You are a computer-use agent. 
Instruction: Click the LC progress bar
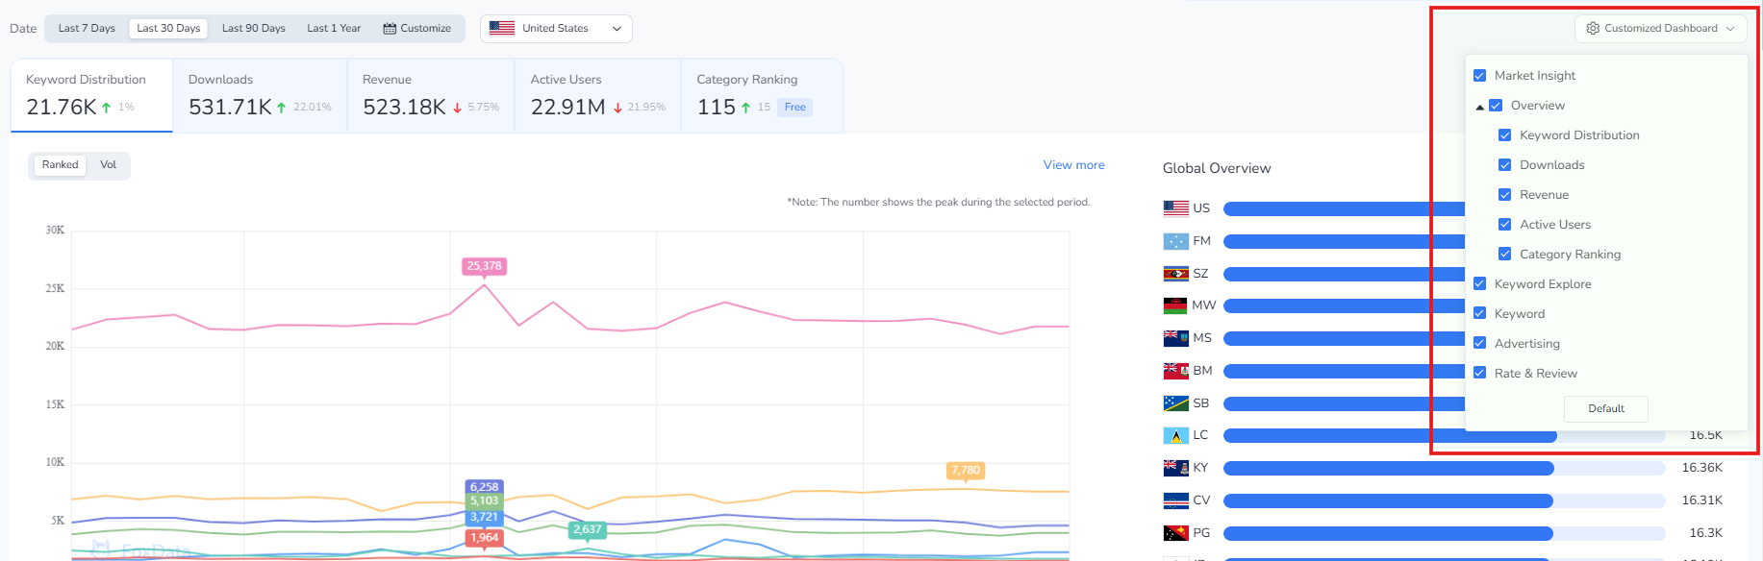pyautogui.click(x=1389, y=436)
